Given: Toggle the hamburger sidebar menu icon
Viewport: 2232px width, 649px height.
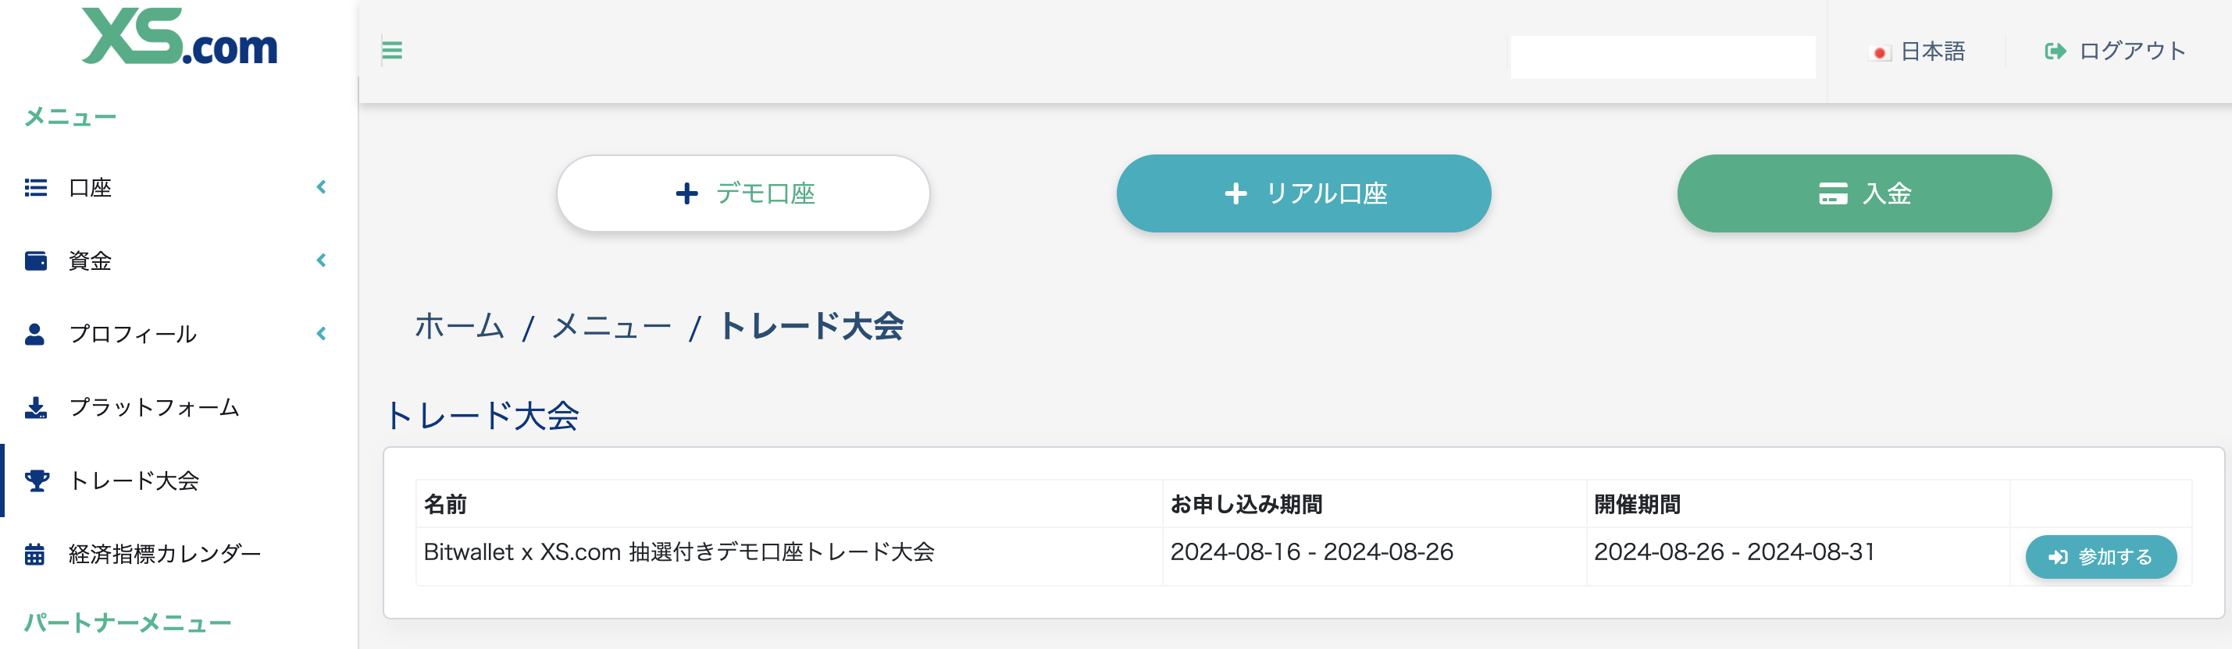Looking at the screenshot, I should coord(391,50).
